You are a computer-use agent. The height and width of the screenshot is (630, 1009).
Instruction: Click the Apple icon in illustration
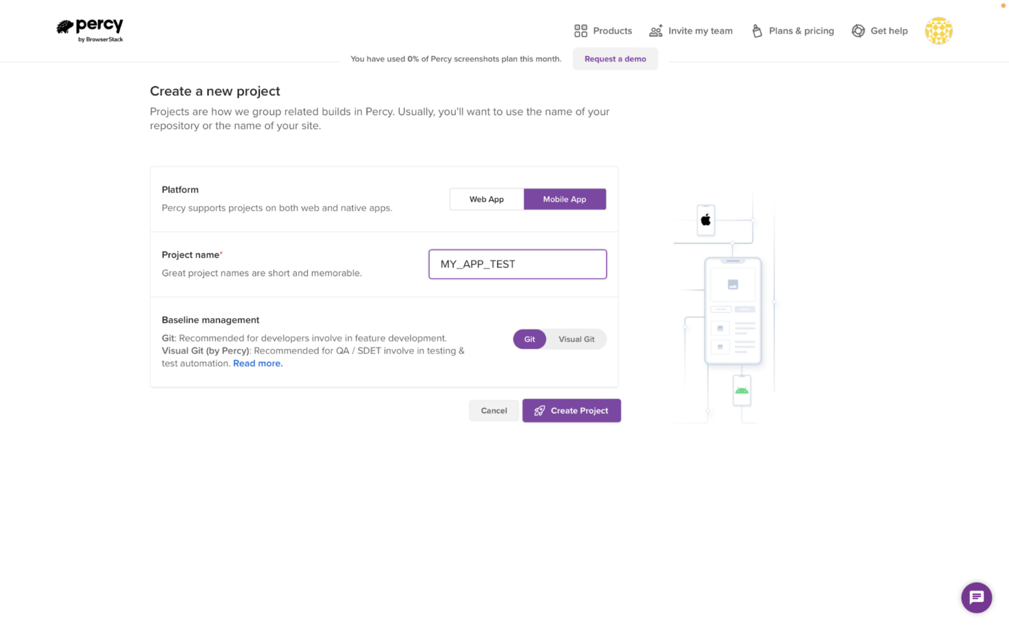point(706,220)
